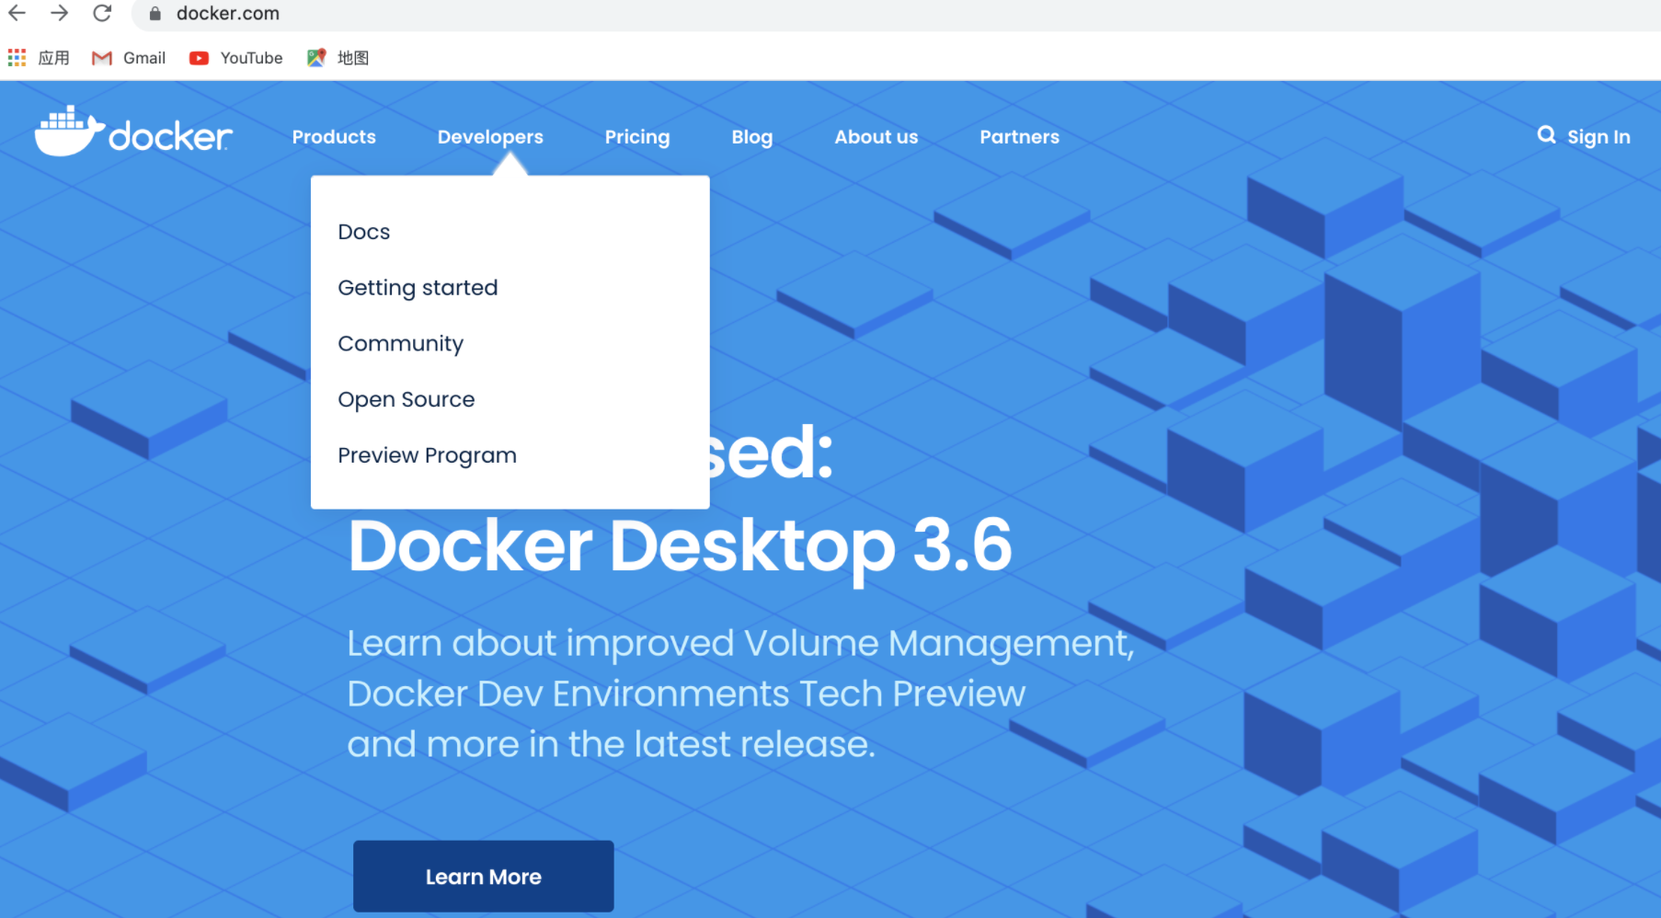
Task: Click the browser forward arrow
Action: coord(59,13)
